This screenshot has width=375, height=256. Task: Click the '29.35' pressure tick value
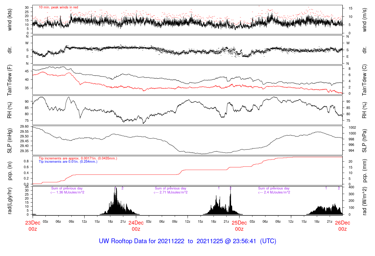tap(25, 151)
